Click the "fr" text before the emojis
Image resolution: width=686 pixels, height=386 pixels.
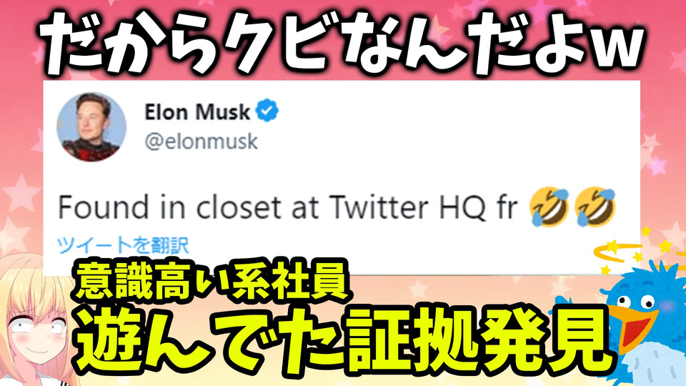click(507, 207)
